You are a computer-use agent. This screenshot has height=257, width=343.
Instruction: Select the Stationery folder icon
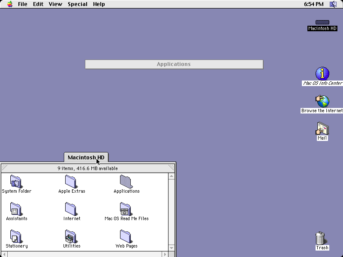click(16, 236)
